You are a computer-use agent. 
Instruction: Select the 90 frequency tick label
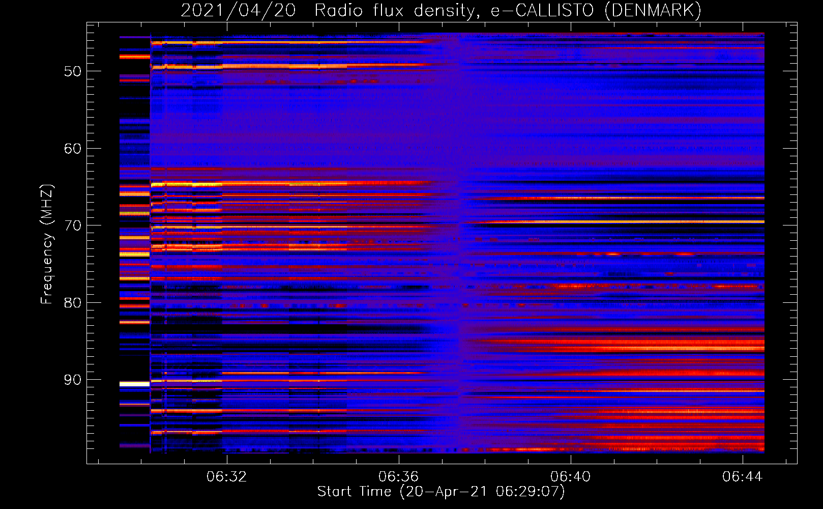[x=73, y=380]
